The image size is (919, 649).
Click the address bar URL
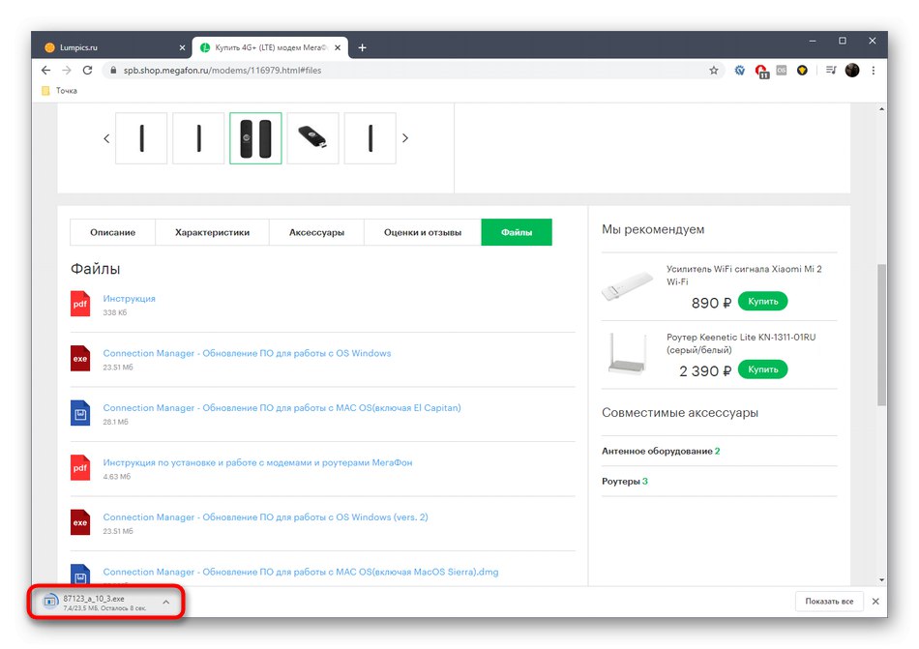[x=222, y=71]
